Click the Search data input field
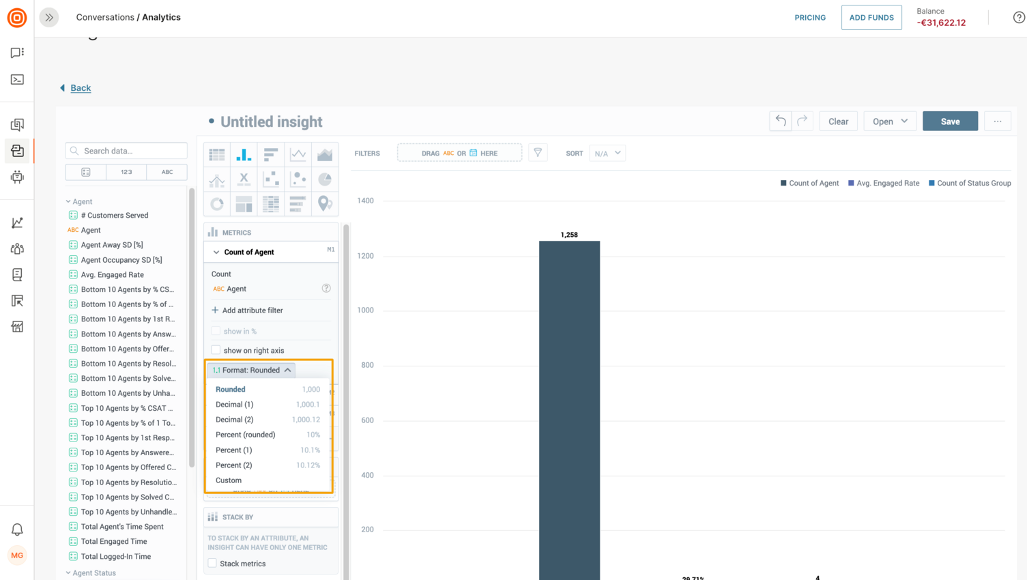This screenshot has width=1027, height=580. (x=126, y=150)
